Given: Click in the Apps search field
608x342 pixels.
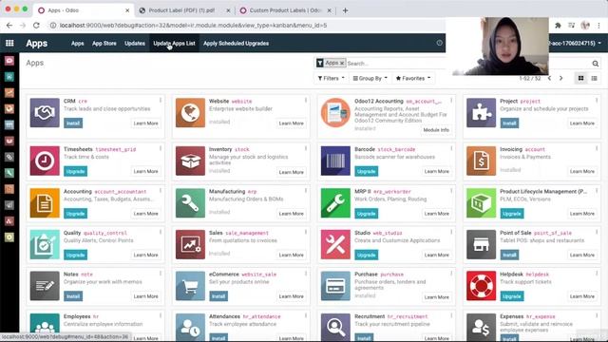Looking at the screenshot, I should tap(395, 64).
